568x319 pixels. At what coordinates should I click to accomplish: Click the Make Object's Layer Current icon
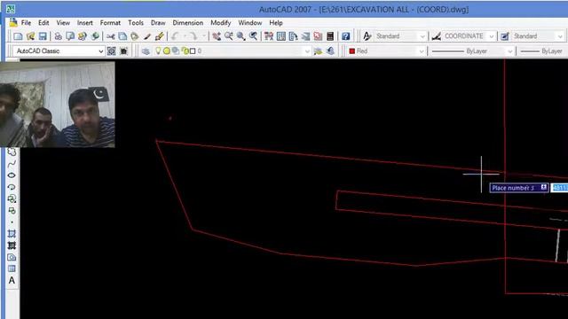point(318,51)
